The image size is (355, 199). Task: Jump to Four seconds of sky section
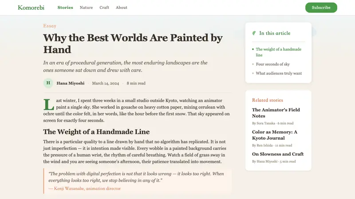coord(272,64)
